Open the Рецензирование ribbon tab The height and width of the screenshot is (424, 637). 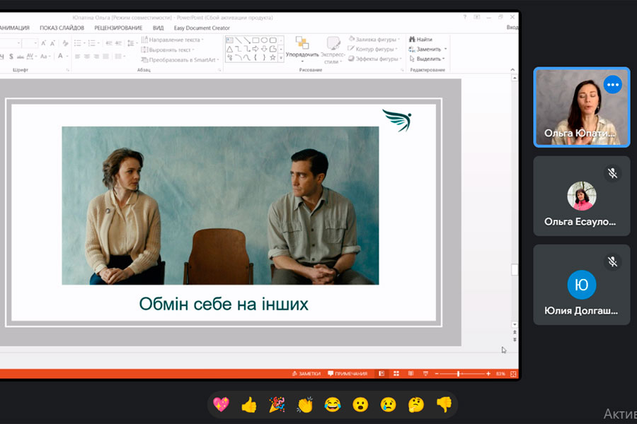pyautogui.click(x=118, y=28)
